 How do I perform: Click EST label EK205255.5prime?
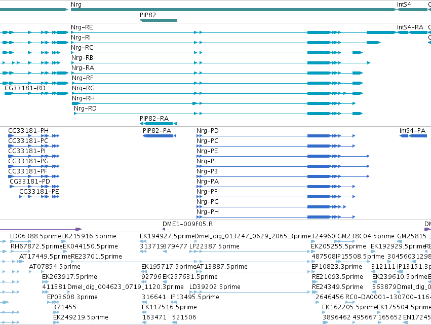[x=339, y=246]
